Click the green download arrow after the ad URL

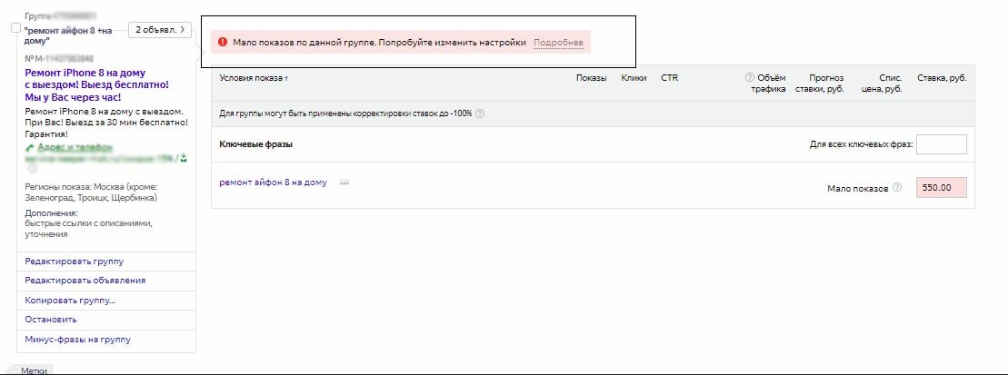pyautogui.click(x=185, y=157)
